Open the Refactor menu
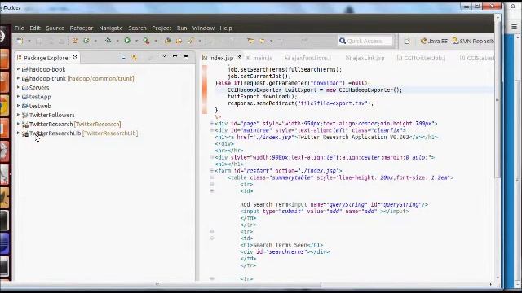 click(x=82, y=28)
